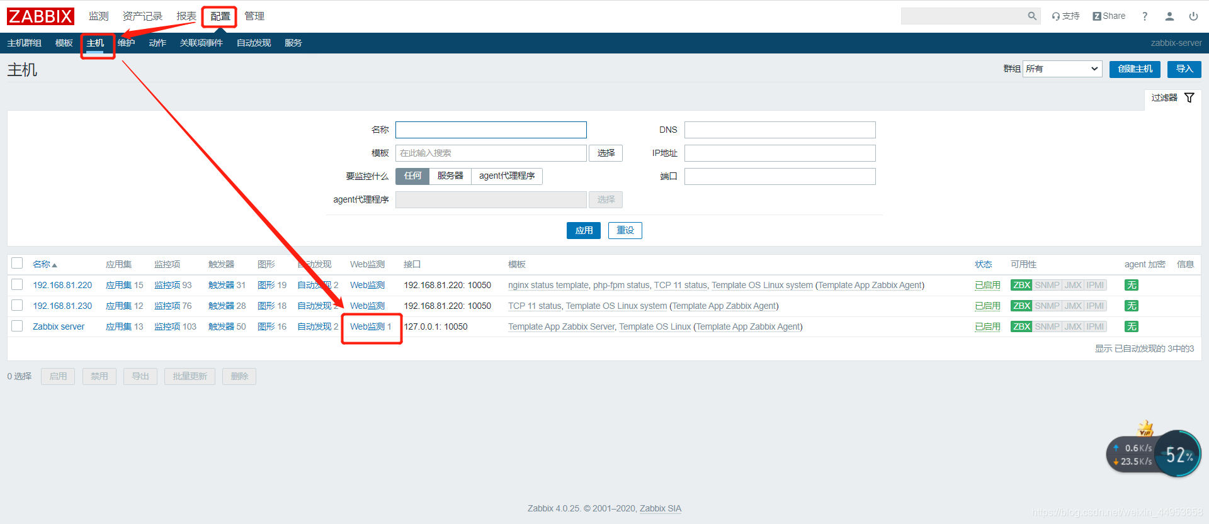Click 已启用 status for 192.168.81.220
The image size is (1209, 524).
click(987, 286)
